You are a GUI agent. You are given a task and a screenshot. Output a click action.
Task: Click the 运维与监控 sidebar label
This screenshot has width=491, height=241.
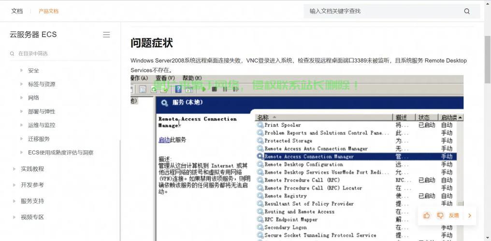tap(42, 125)
